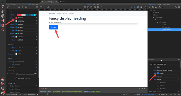The image size is (181, 96).
Task: Switch to the Advanced theme tab
Action: tap(35, 4)
